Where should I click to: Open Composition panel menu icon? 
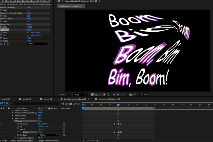100,1
